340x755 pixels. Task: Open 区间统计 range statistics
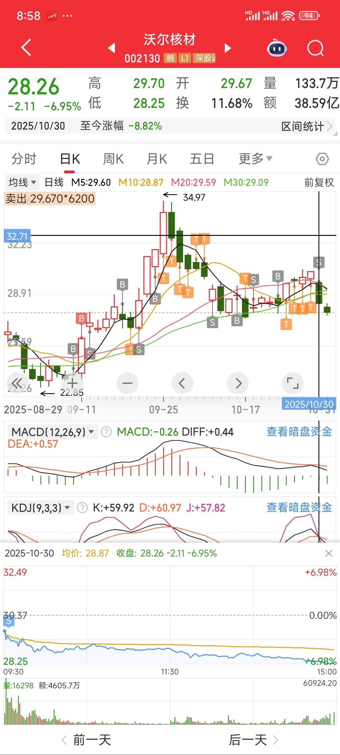[x=307, y=126]
